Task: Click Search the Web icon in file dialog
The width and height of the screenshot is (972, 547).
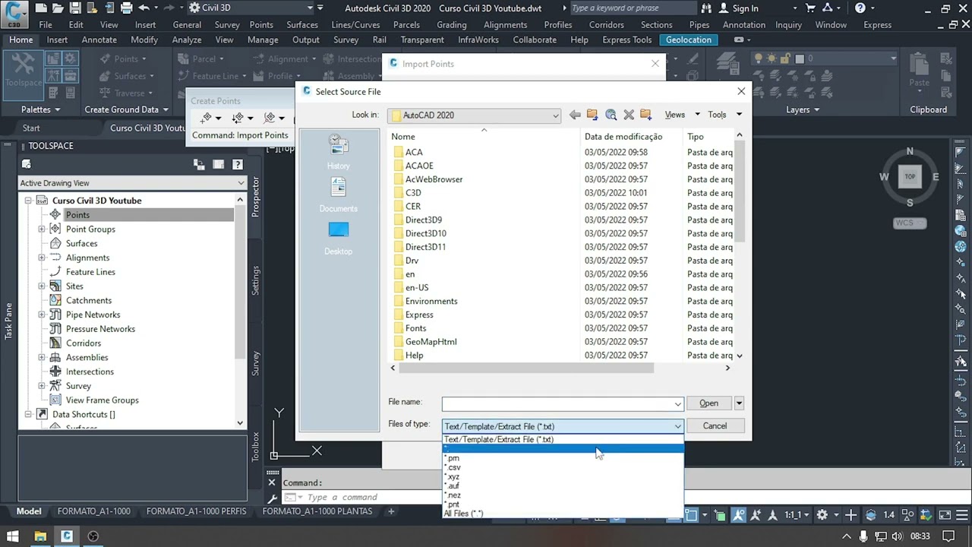Action: point(611,115)
